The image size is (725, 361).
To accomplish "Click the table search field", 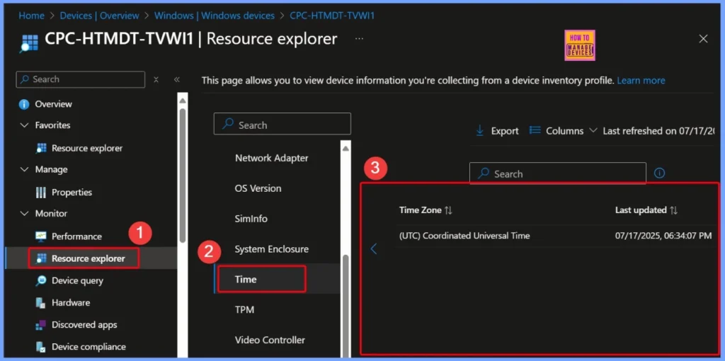I will pyautogui.click(x=558, y=173).
